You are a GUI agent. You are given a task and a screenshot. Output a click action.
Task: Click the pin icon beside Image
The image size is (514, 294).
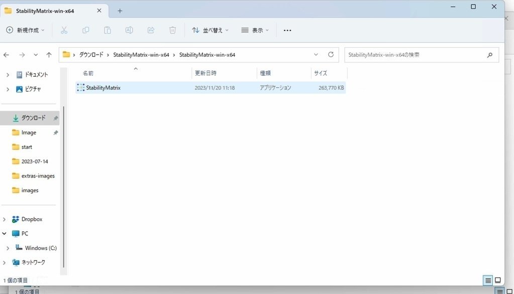click(x=56, y=132)
